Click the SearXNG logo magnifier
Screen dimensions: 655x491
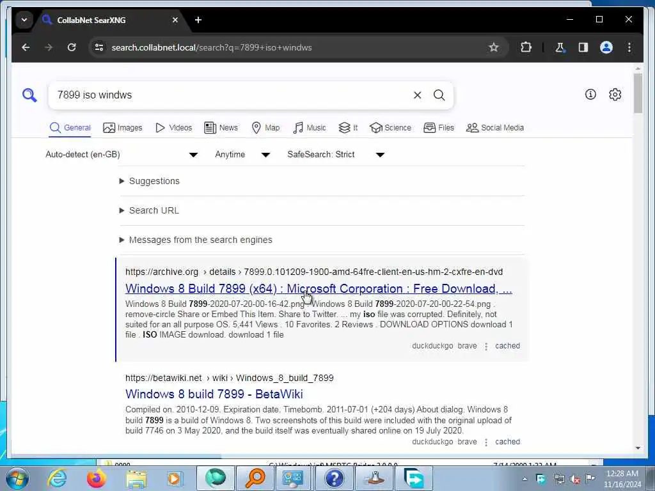(29, 95)
